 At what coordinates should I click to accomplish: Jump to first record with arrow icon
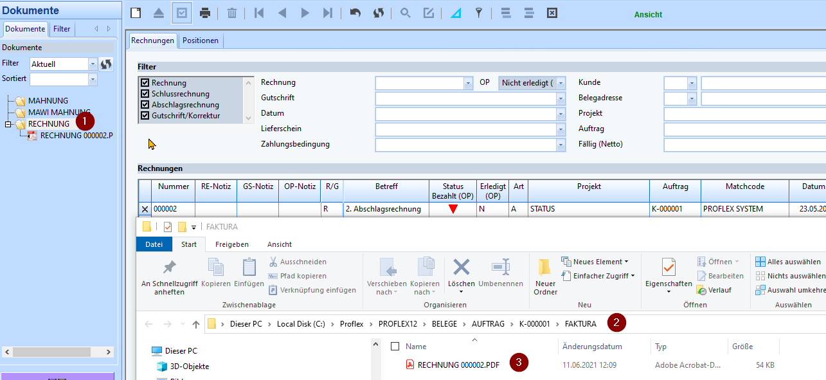click(x=259, y=14)
